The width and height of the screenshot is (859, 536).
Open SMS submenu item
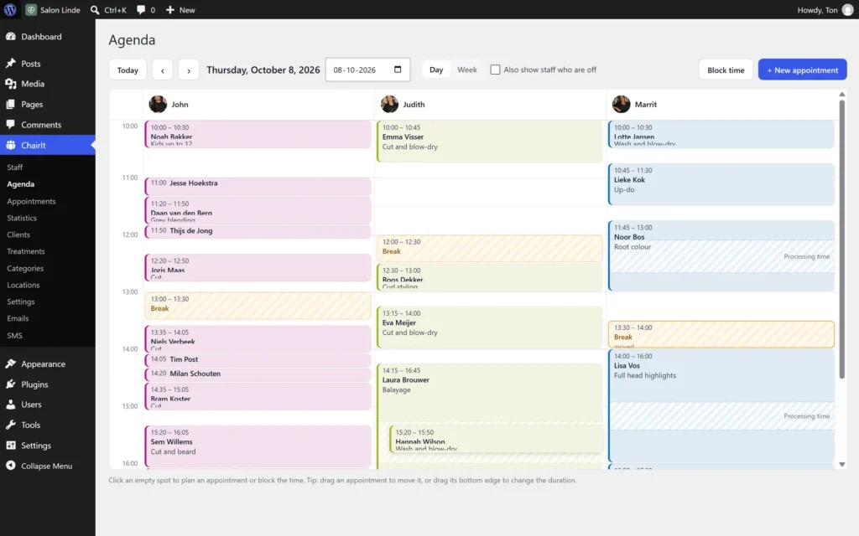(x=15, y=335)
